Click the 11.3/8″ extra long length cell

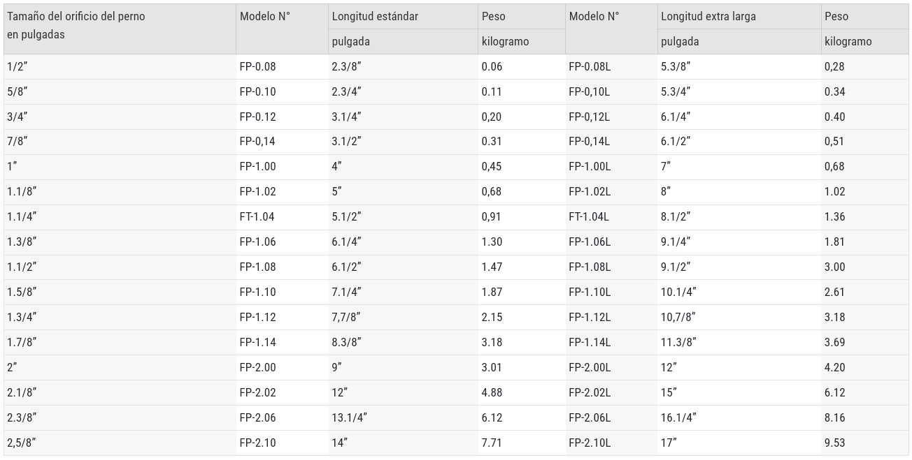coord(739,342)
